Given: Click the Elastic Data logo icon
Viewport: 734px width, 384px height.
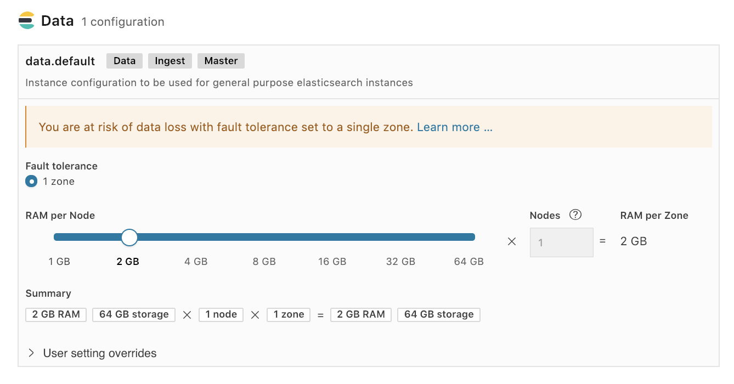Looking at the screenshot, I should pos(26,21).
